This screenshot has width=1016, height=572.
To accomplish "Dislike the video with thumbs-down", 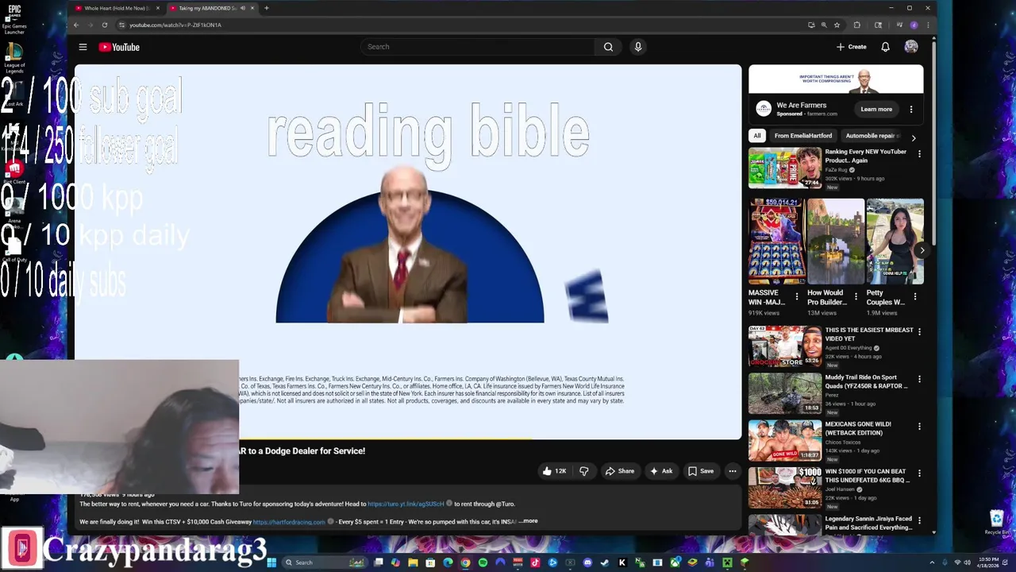I will [584, 471].
